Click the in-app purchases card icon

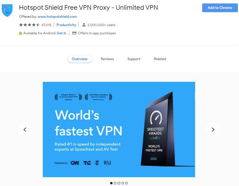(74, 33)
